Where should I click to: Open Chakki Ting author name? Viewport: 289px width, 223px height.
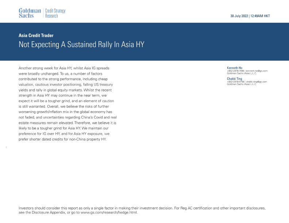[x=234, y=78]
